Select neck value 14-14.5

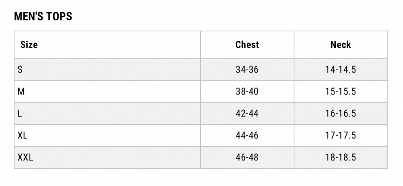pos(341,69)
